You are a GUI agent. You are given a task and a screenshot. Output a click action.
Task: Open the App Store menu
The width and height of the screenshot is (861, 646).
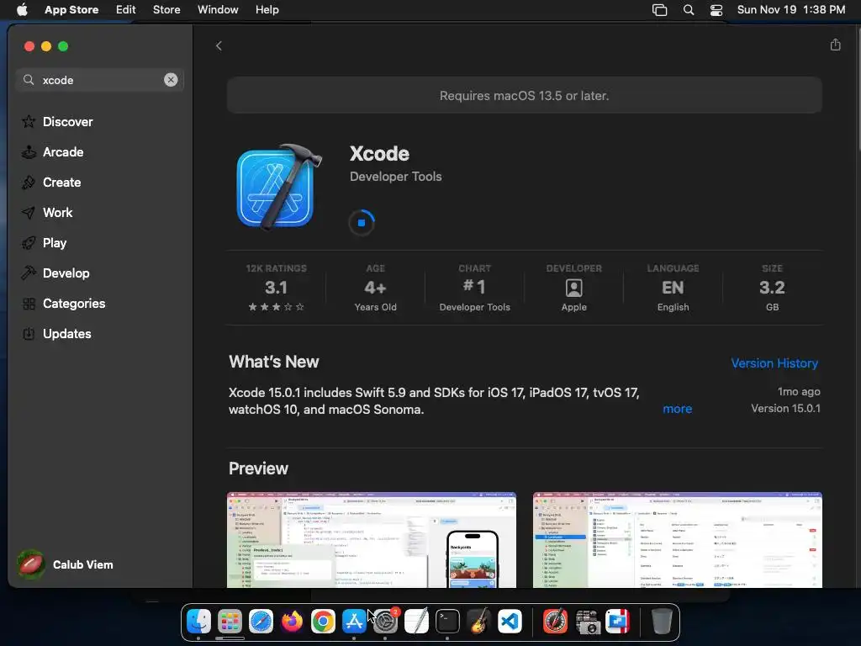pyautogui.click(x=71, y=9)
